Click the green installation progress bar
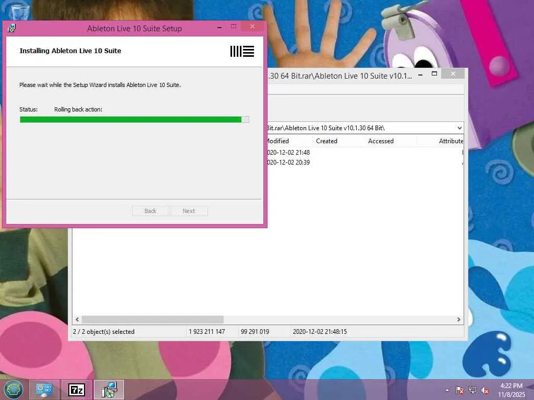 pos(134,119)
